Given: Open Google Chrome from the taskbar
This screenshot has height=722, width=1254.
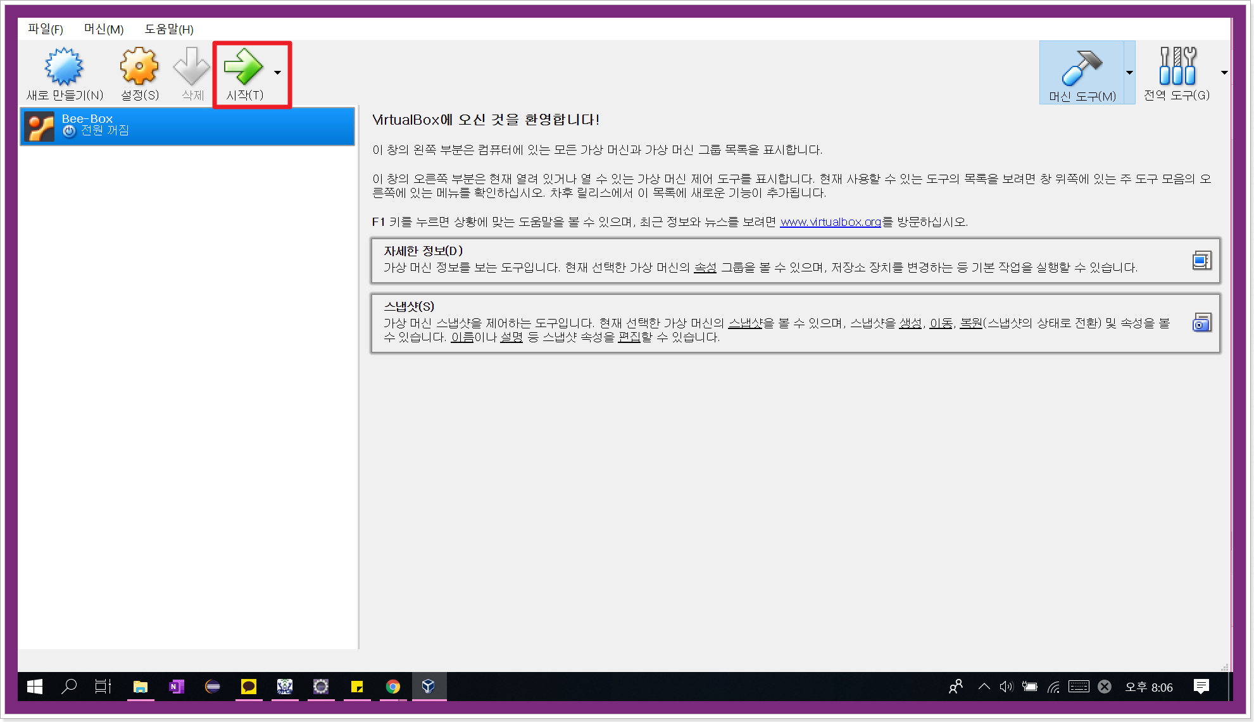Looking at the screenshot, I should click(x=393, y=687).
